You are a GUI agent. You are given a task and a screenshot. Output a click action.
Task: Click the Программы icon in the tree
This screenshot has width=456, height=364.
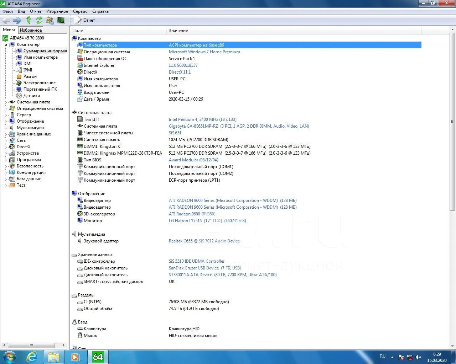pos(12,160)
